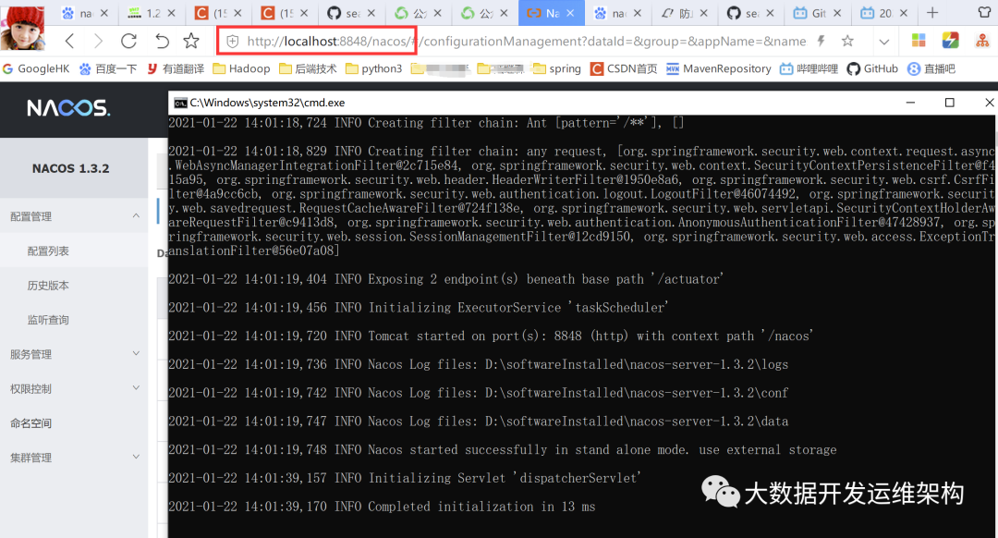Open the colored grid apps icon
The image size is (998, 538).
pos(919,41)
